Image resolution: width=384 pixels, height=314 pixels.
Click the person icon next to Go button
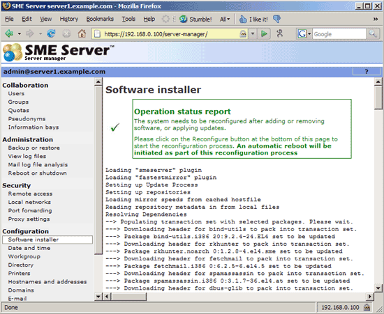point(280,33)
